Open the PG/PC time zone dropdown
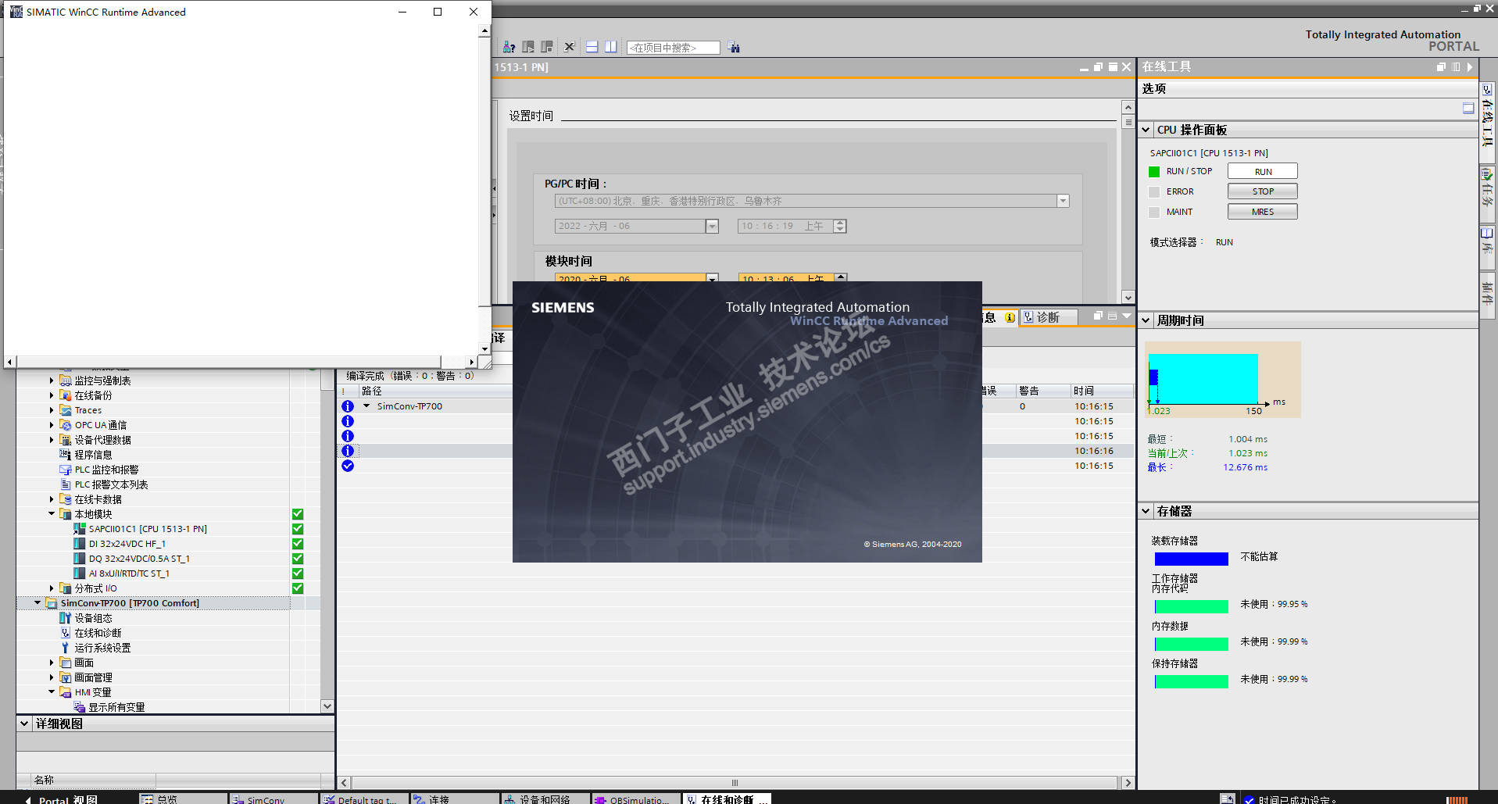The height and width of the screenshot is (804, 1498). pos(1063,202)
